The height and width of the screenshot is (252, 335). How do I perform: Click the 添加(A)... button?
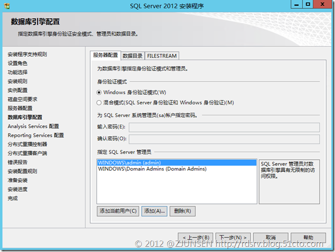(x=154, y=211)
